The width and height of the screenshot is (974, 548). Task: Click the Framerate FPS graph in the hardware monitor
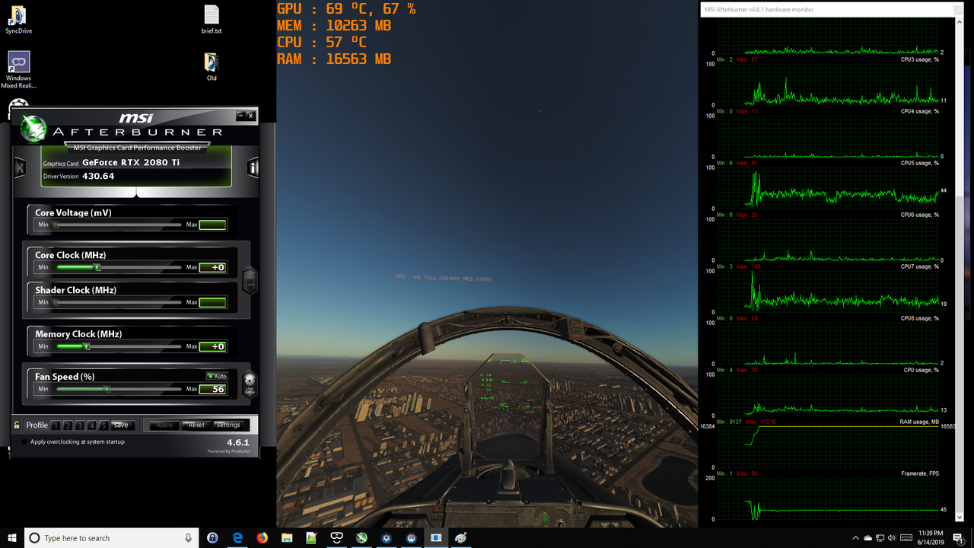coord(828,499)
